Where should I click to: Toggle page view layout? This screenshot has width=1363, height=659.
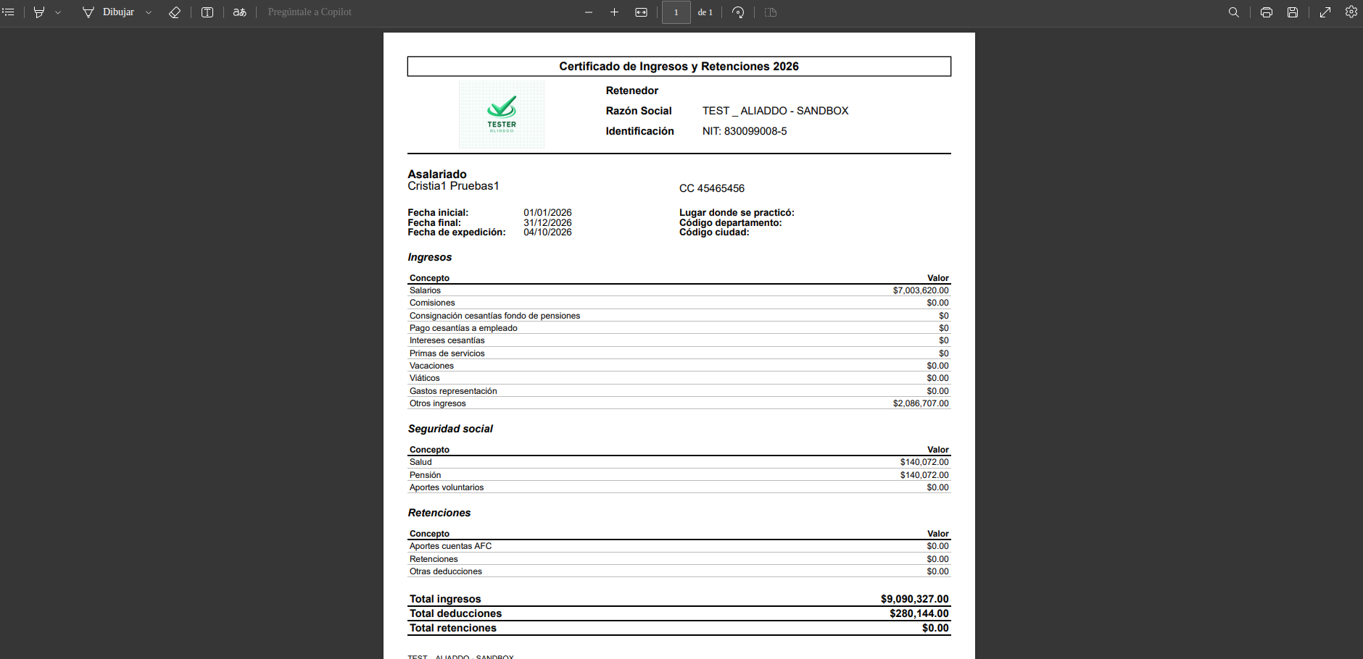[771, 12]
